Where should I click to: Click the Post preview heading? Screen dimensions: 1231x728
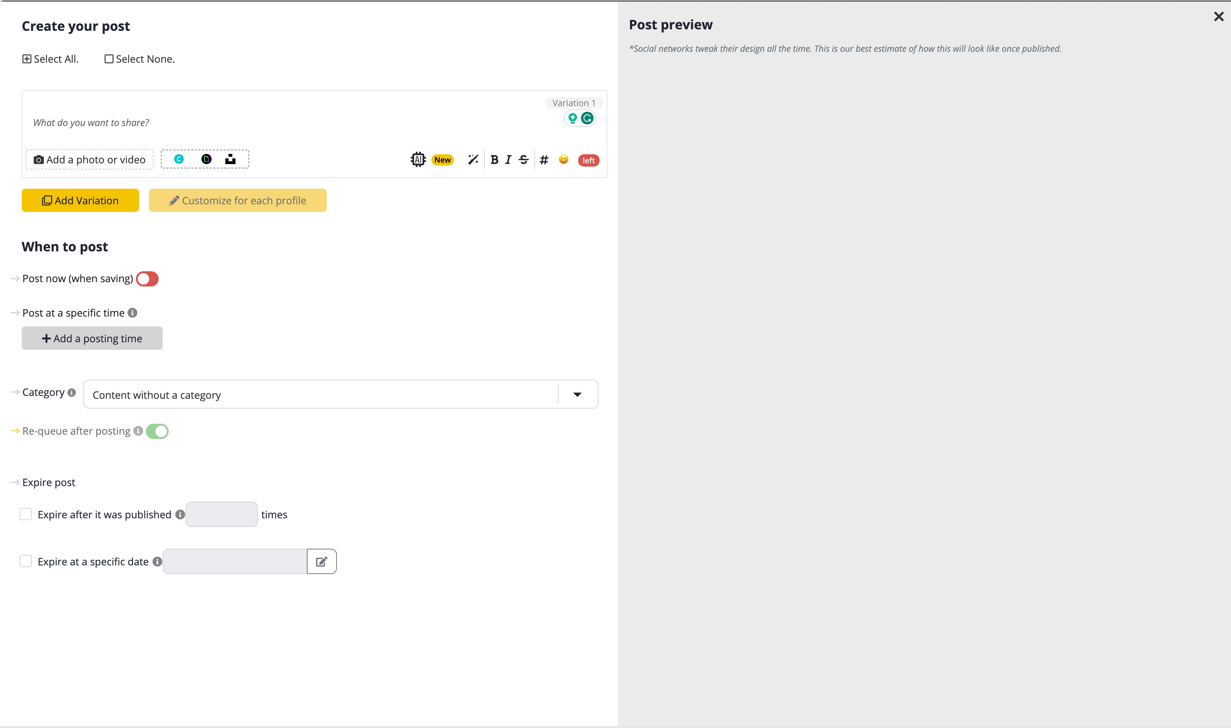(671, 25)
